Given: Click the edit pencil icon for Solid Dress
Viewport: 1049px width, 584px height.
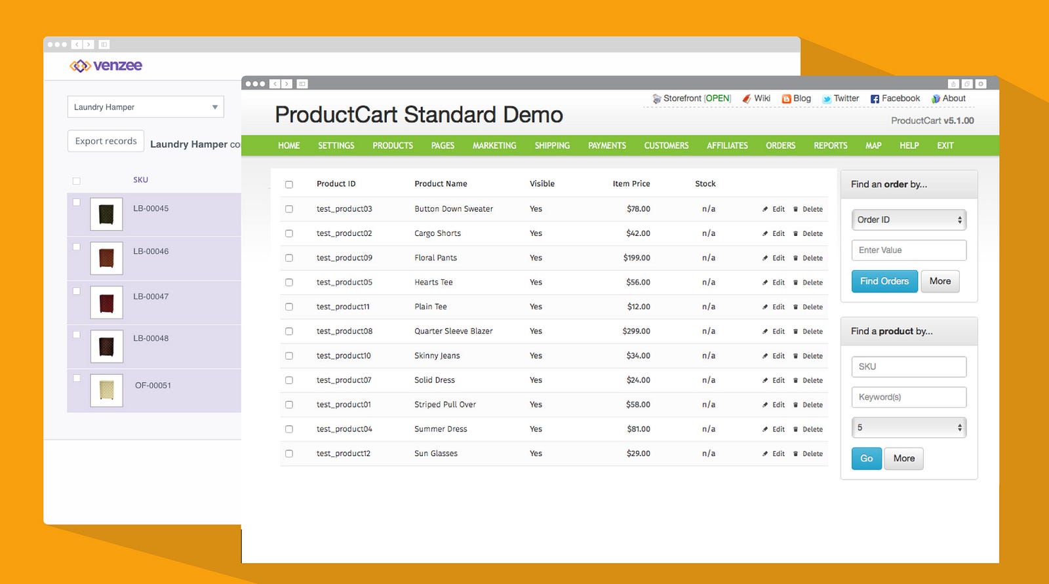Looking at the screenshot, I should click(765, 380).
